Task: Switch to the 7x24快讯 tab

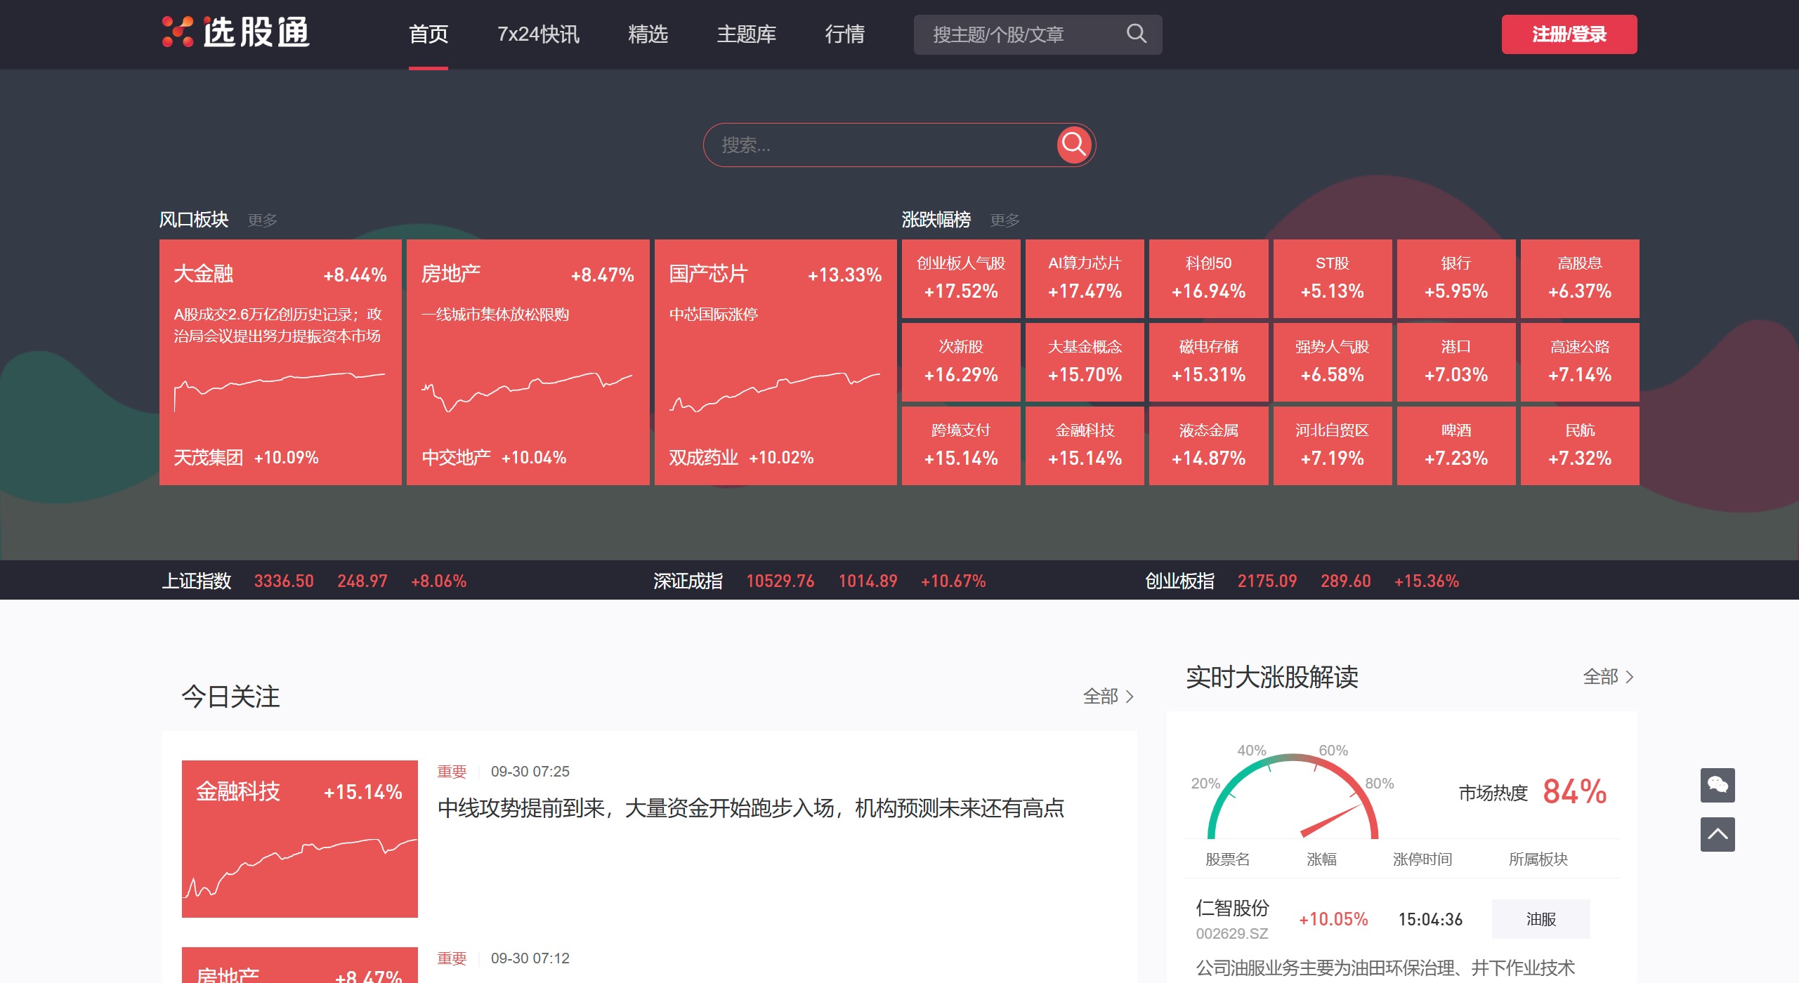Action: point(538,34)
